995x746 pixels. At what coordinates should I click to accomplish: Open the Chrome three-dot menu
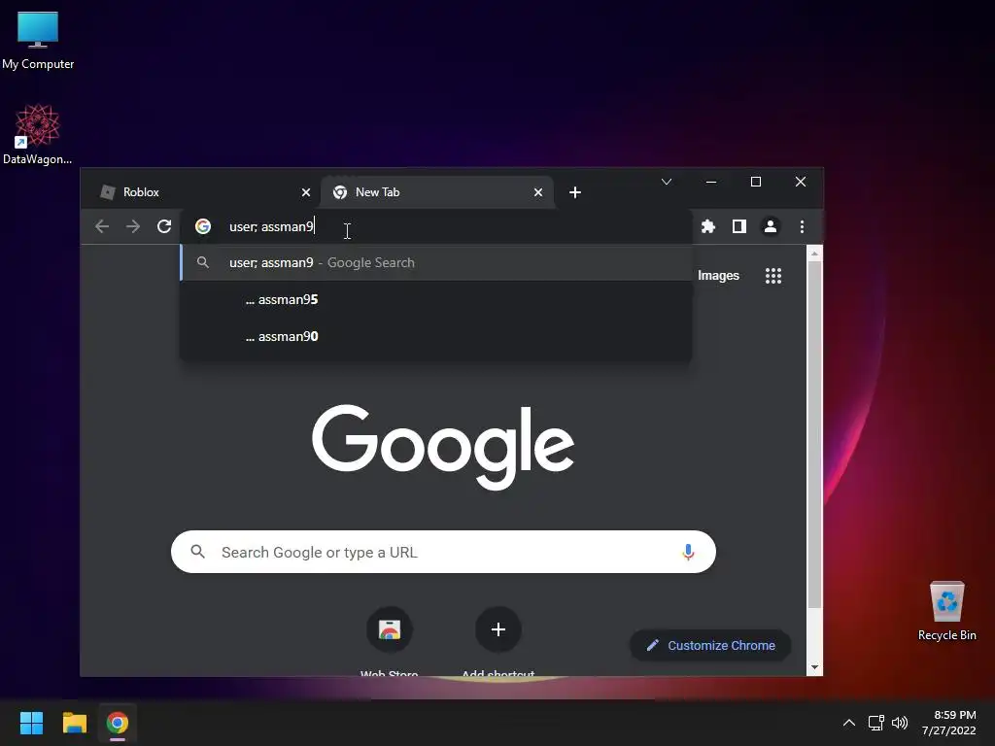802,226
